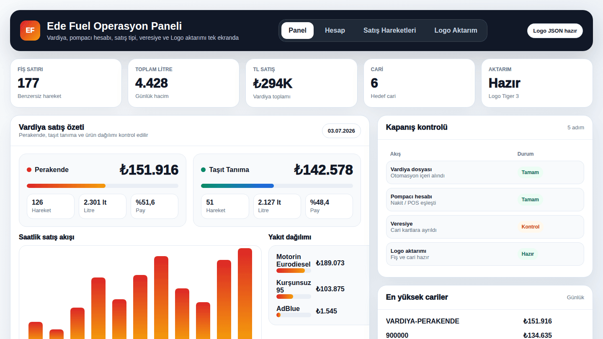The image size is (603, 339).
Task: Open the Pompacı hesabı row
Action: click(x=485, y=200)
